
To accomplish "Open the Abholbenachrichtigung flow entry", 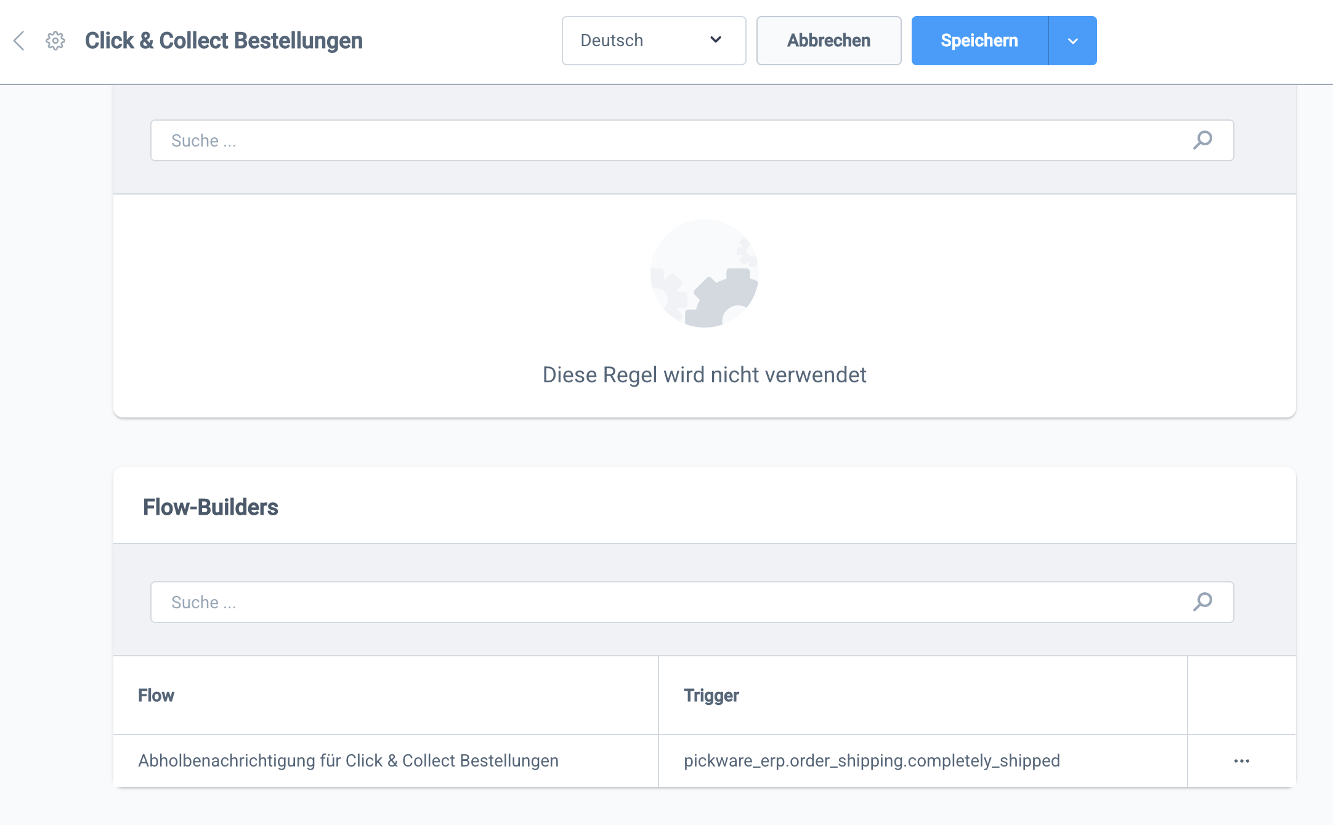I will point(348,760).
